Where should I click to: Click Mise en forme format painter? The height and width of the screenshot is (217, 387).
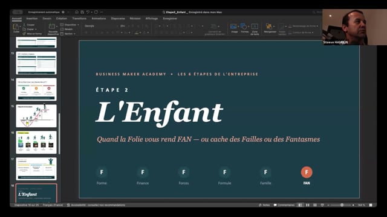tap(32, 34)
